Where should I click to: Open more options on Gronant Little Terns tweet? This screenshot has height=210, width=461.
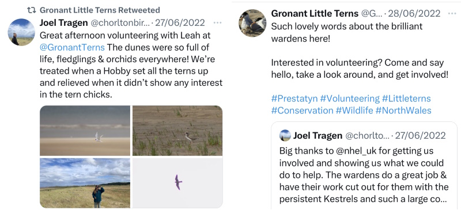(x=452, y=13)
